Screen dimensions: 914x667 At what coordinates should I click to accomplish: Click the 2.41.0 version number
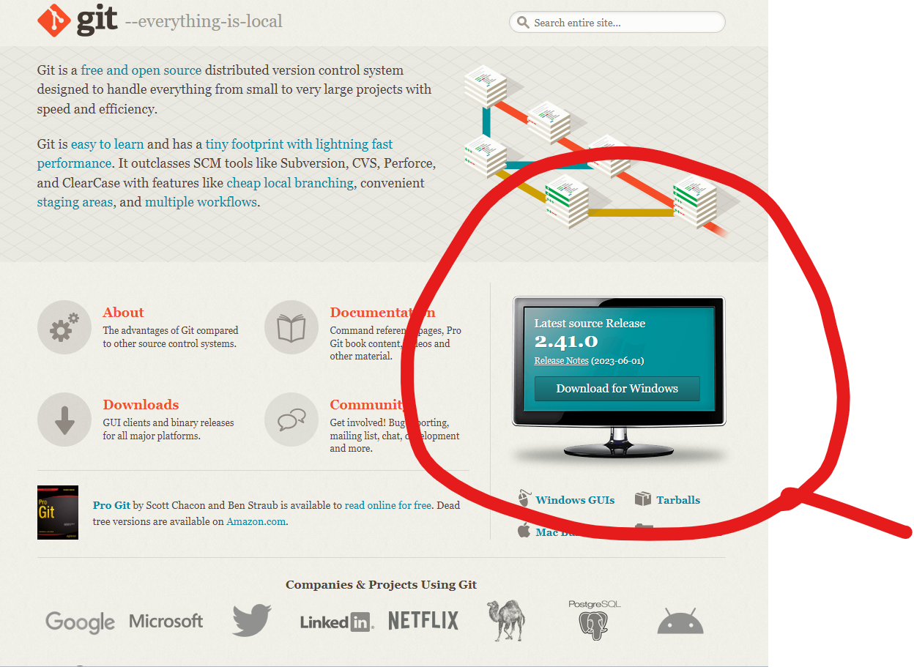(x=566, y=341)
